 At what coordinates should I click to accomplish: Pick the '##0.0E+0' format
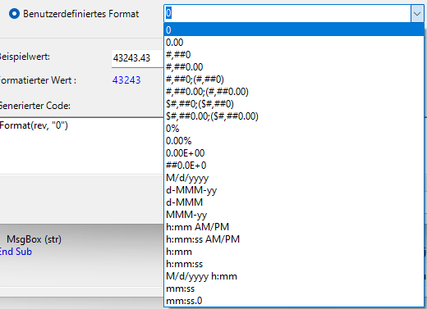click(x=294, y=166)
